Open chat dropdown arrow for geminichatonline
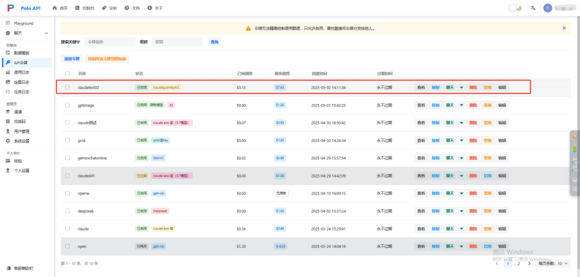The width and height of the screenshot is (580, 277). point(461,158)
